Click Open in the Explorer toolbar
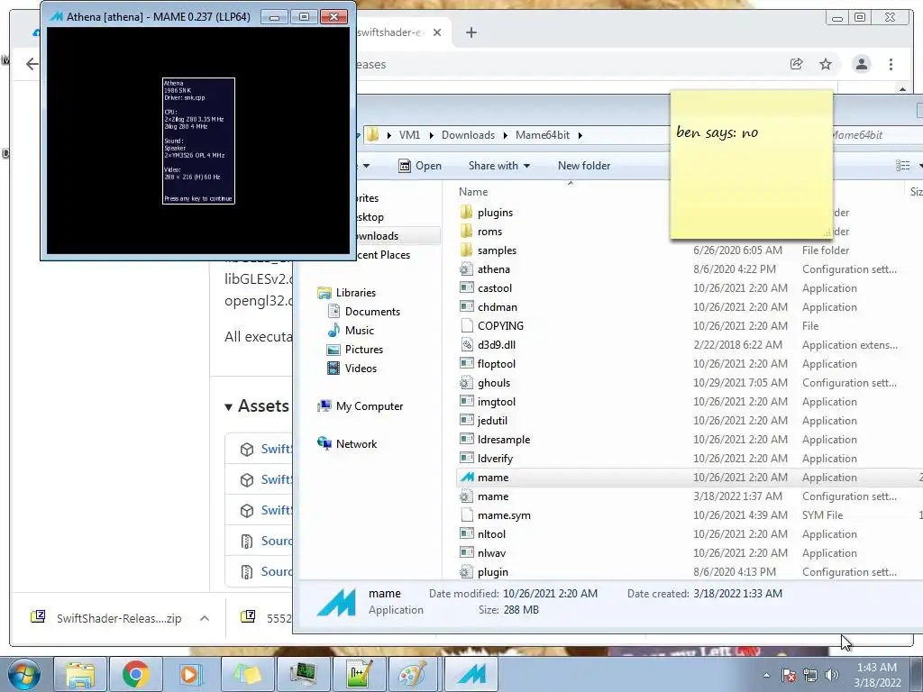 [420, 166]
